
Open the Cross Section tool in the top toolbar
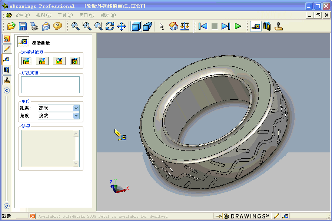[267, 26]
